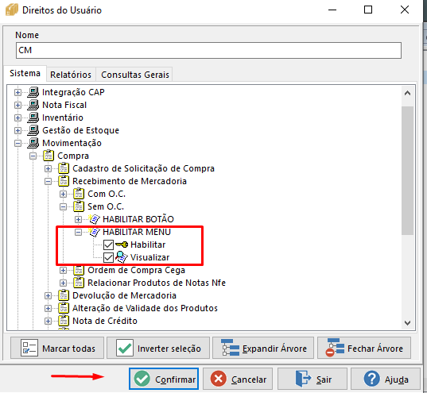Viewport: 427px width, 393px height.
Task: Click the Alteração de Validade dos Produtos icon
Action: pyautogui.click(x=64, y=308)
